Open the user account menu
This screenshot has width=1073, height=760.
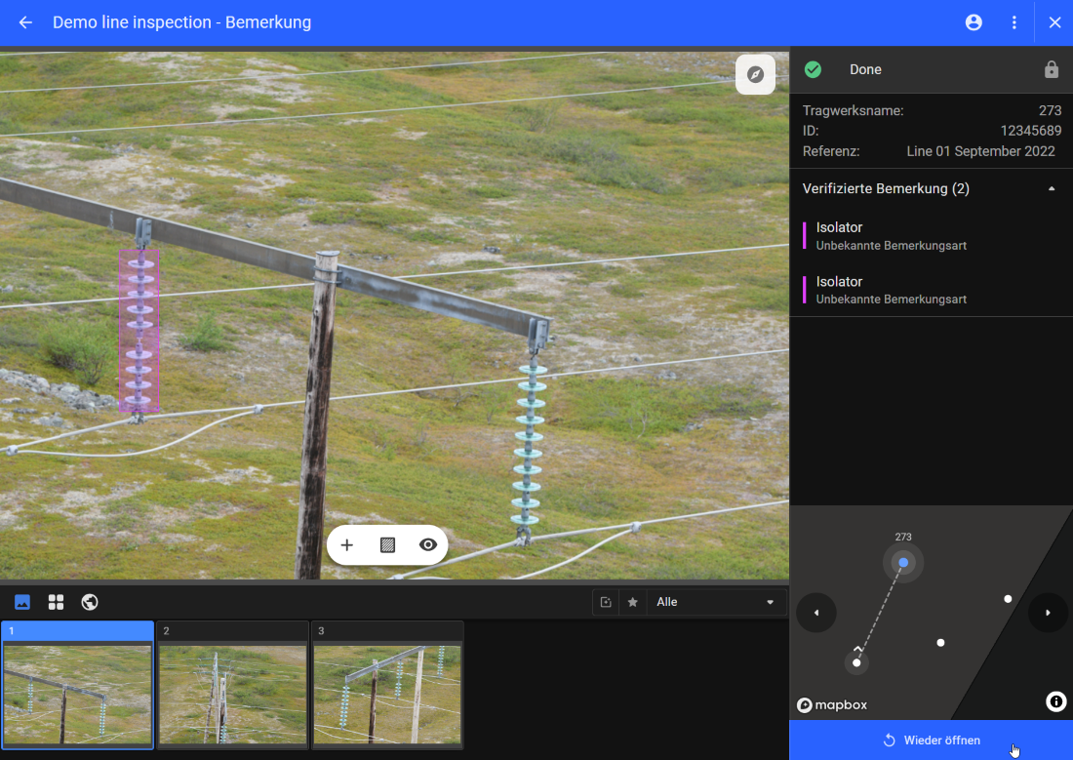point(974,22)
